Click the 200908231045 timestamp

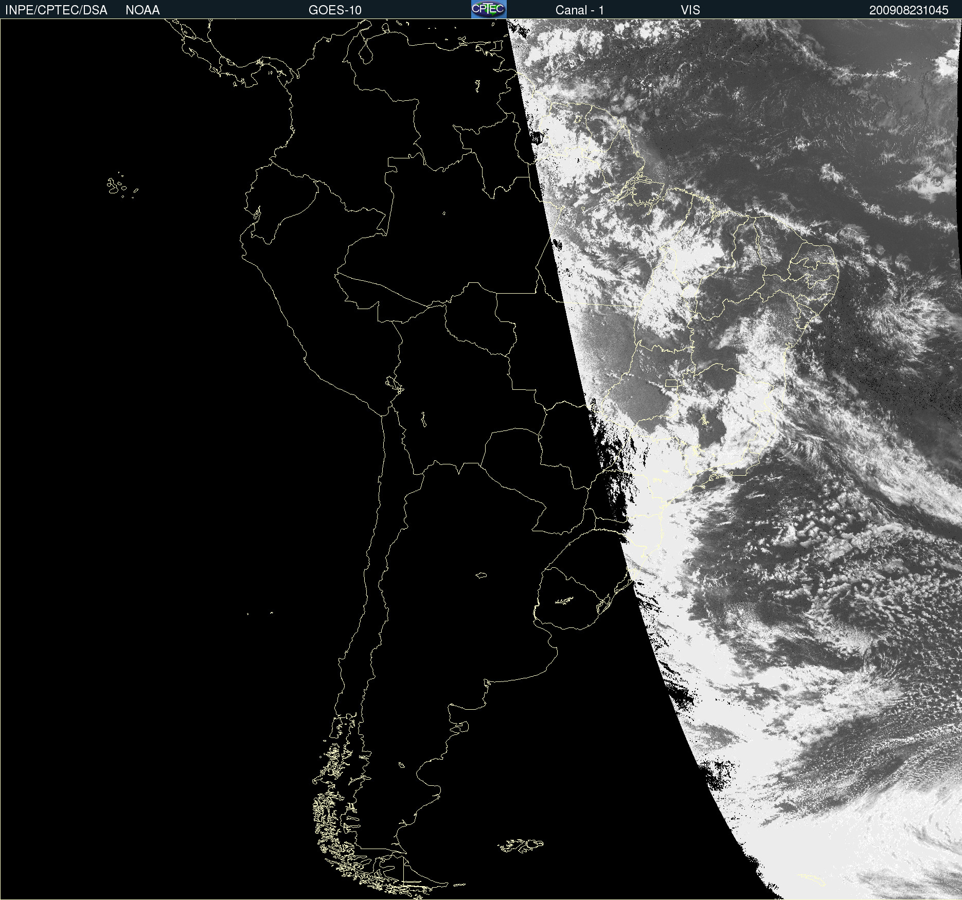[908, 10]
